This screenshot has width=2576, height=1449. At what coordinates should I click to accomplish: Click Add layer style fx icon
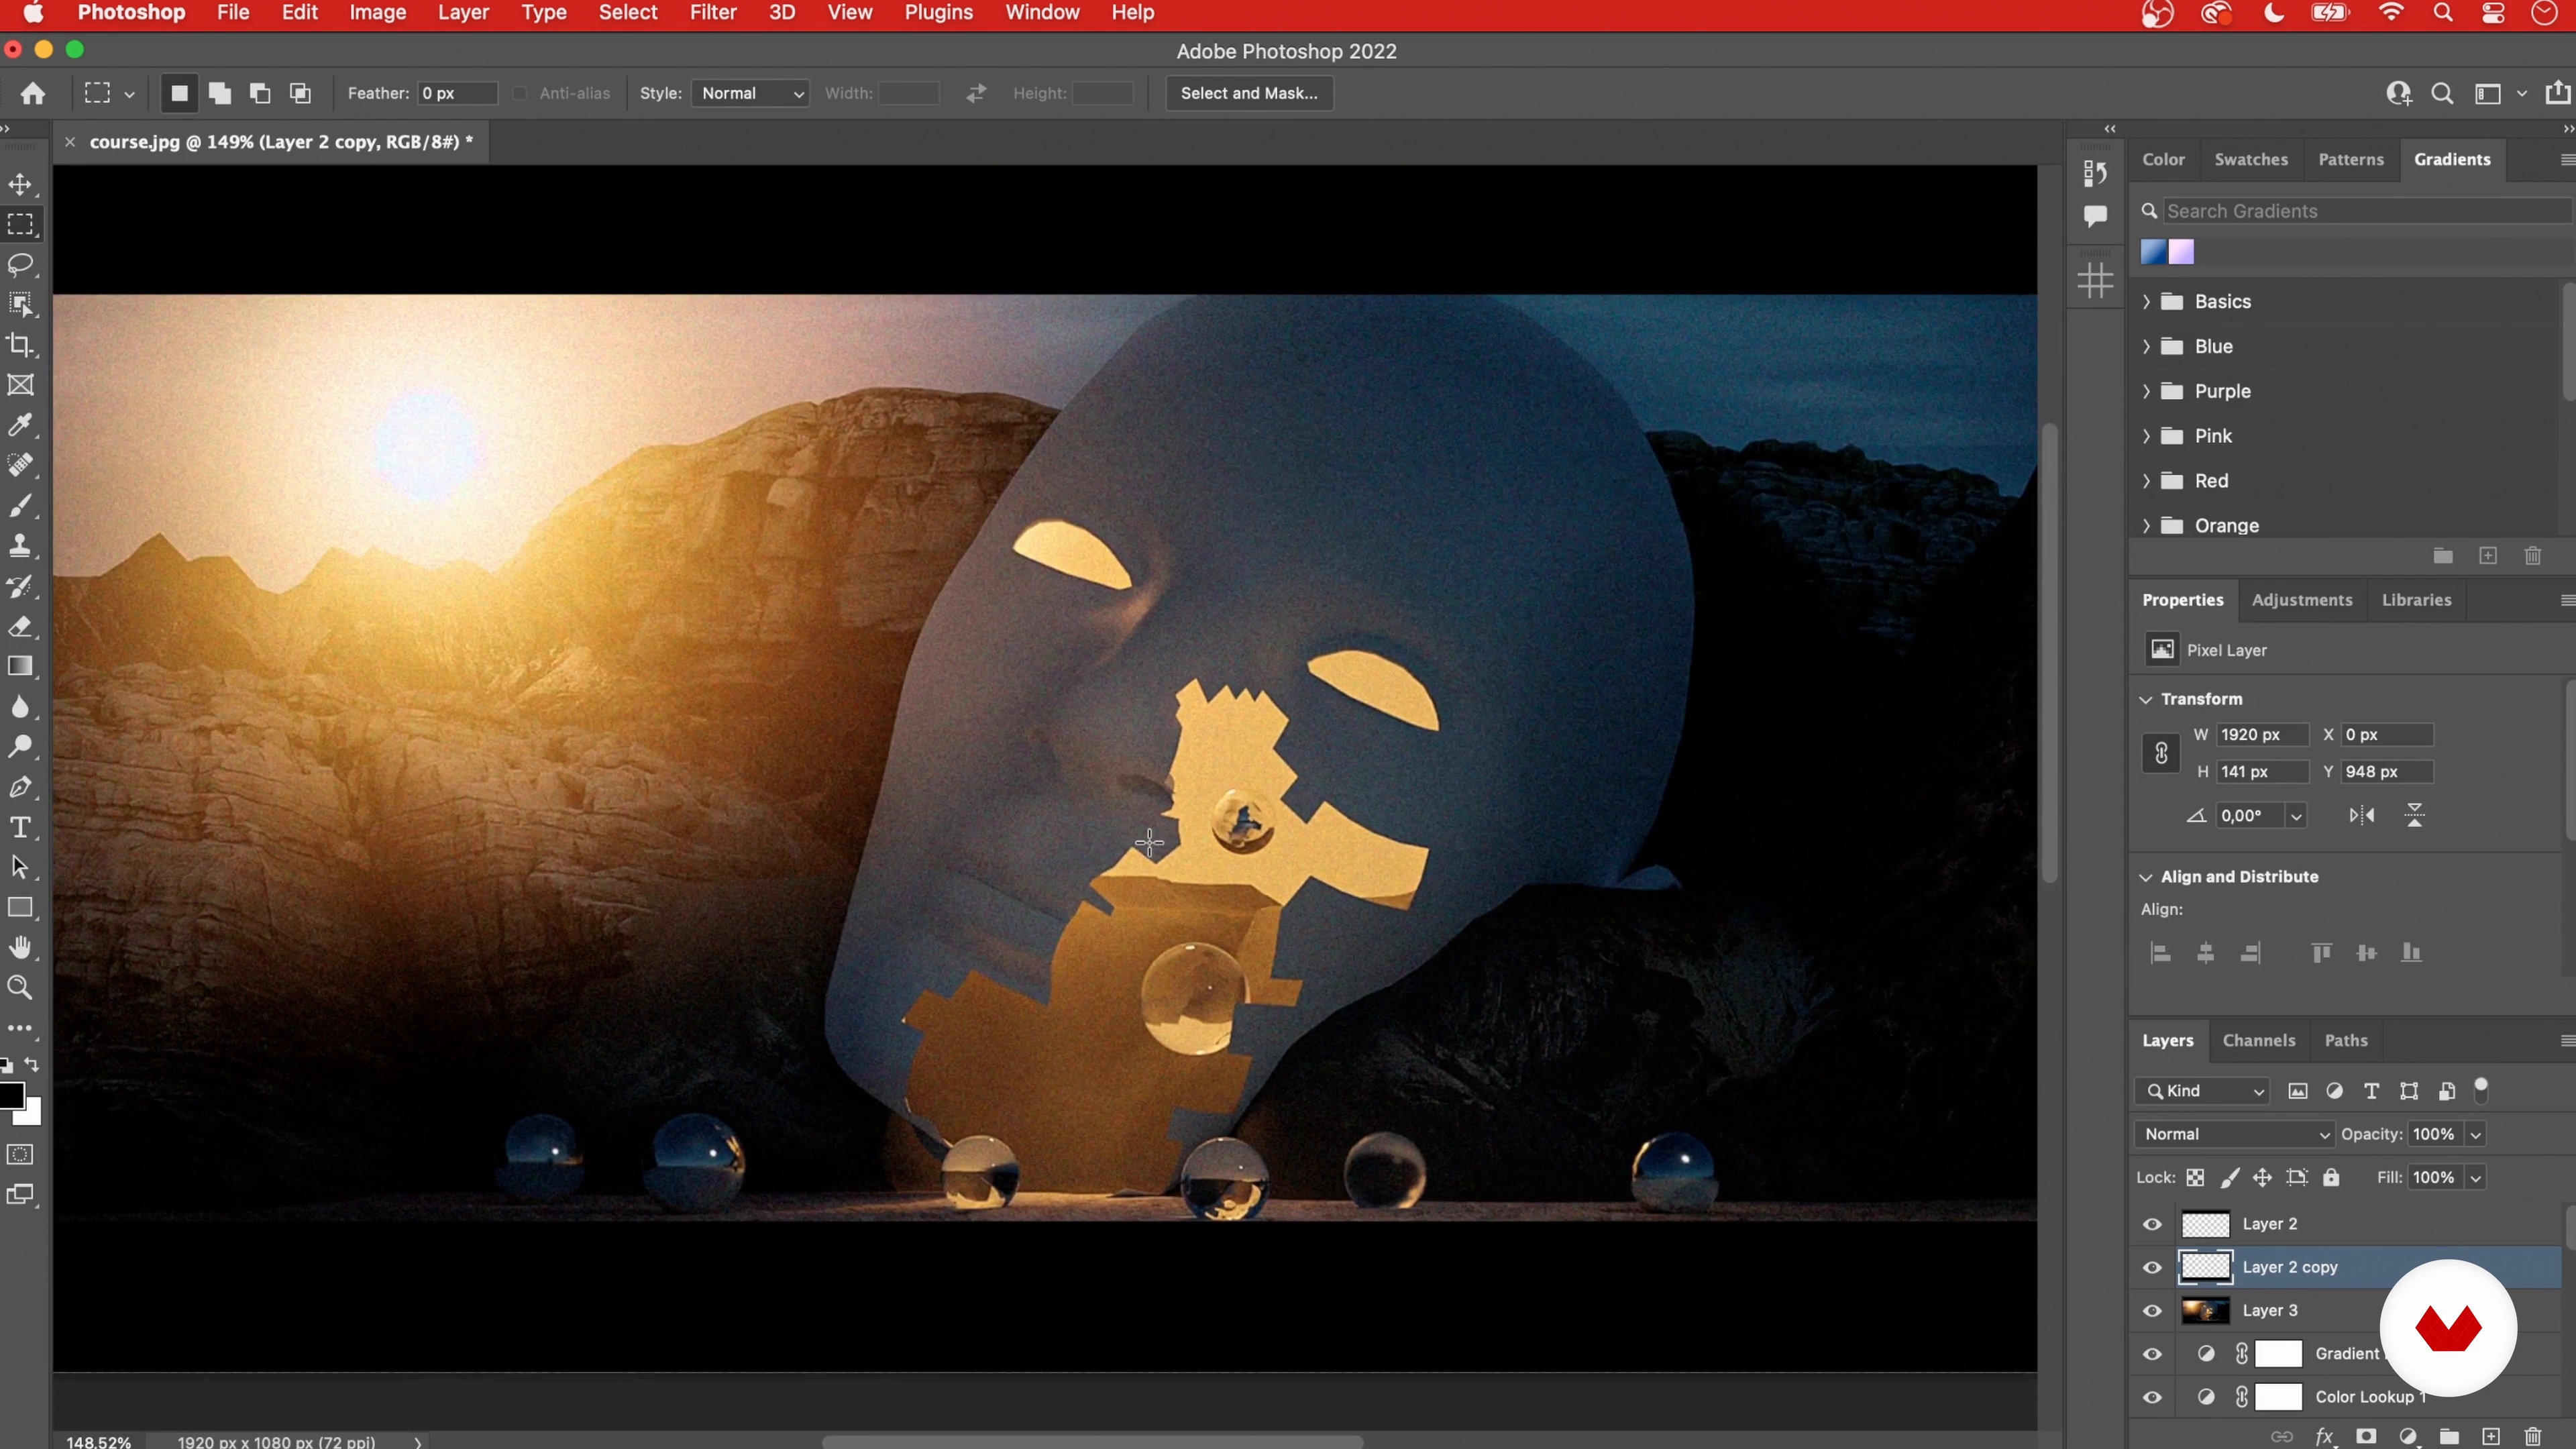[2325, 1436]
